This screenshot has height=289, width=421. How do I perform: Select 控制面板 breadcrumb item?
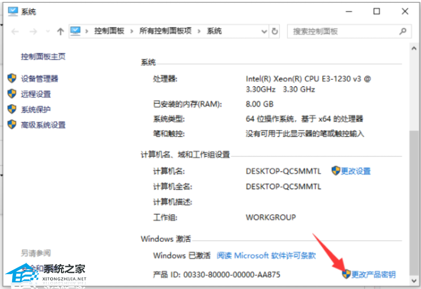click(x=109, y=32)
